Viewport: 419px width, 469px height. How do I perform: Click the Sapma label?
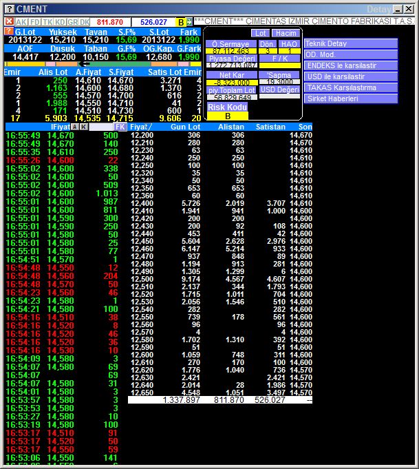pyautogui.click(x=279, y=75)
